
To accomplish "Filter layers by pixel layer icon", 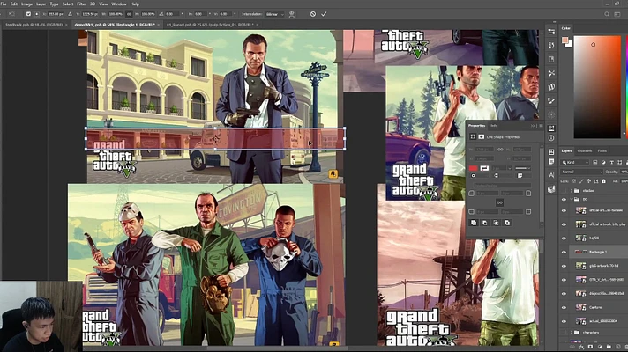I will pos(595,162).
